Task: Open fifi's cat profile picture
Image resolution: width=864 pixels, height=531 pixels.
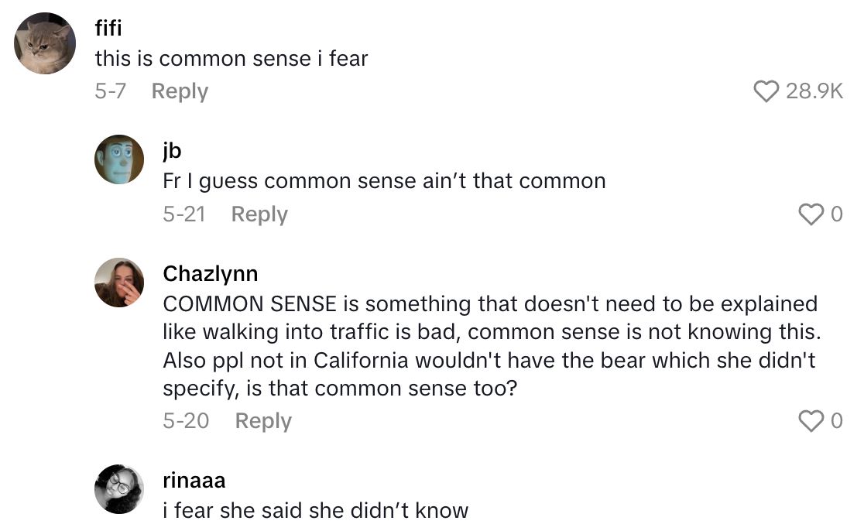Action: (45, 43)
